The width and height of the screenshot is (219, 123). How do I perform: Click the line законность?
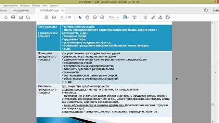[x=70, y=72]
